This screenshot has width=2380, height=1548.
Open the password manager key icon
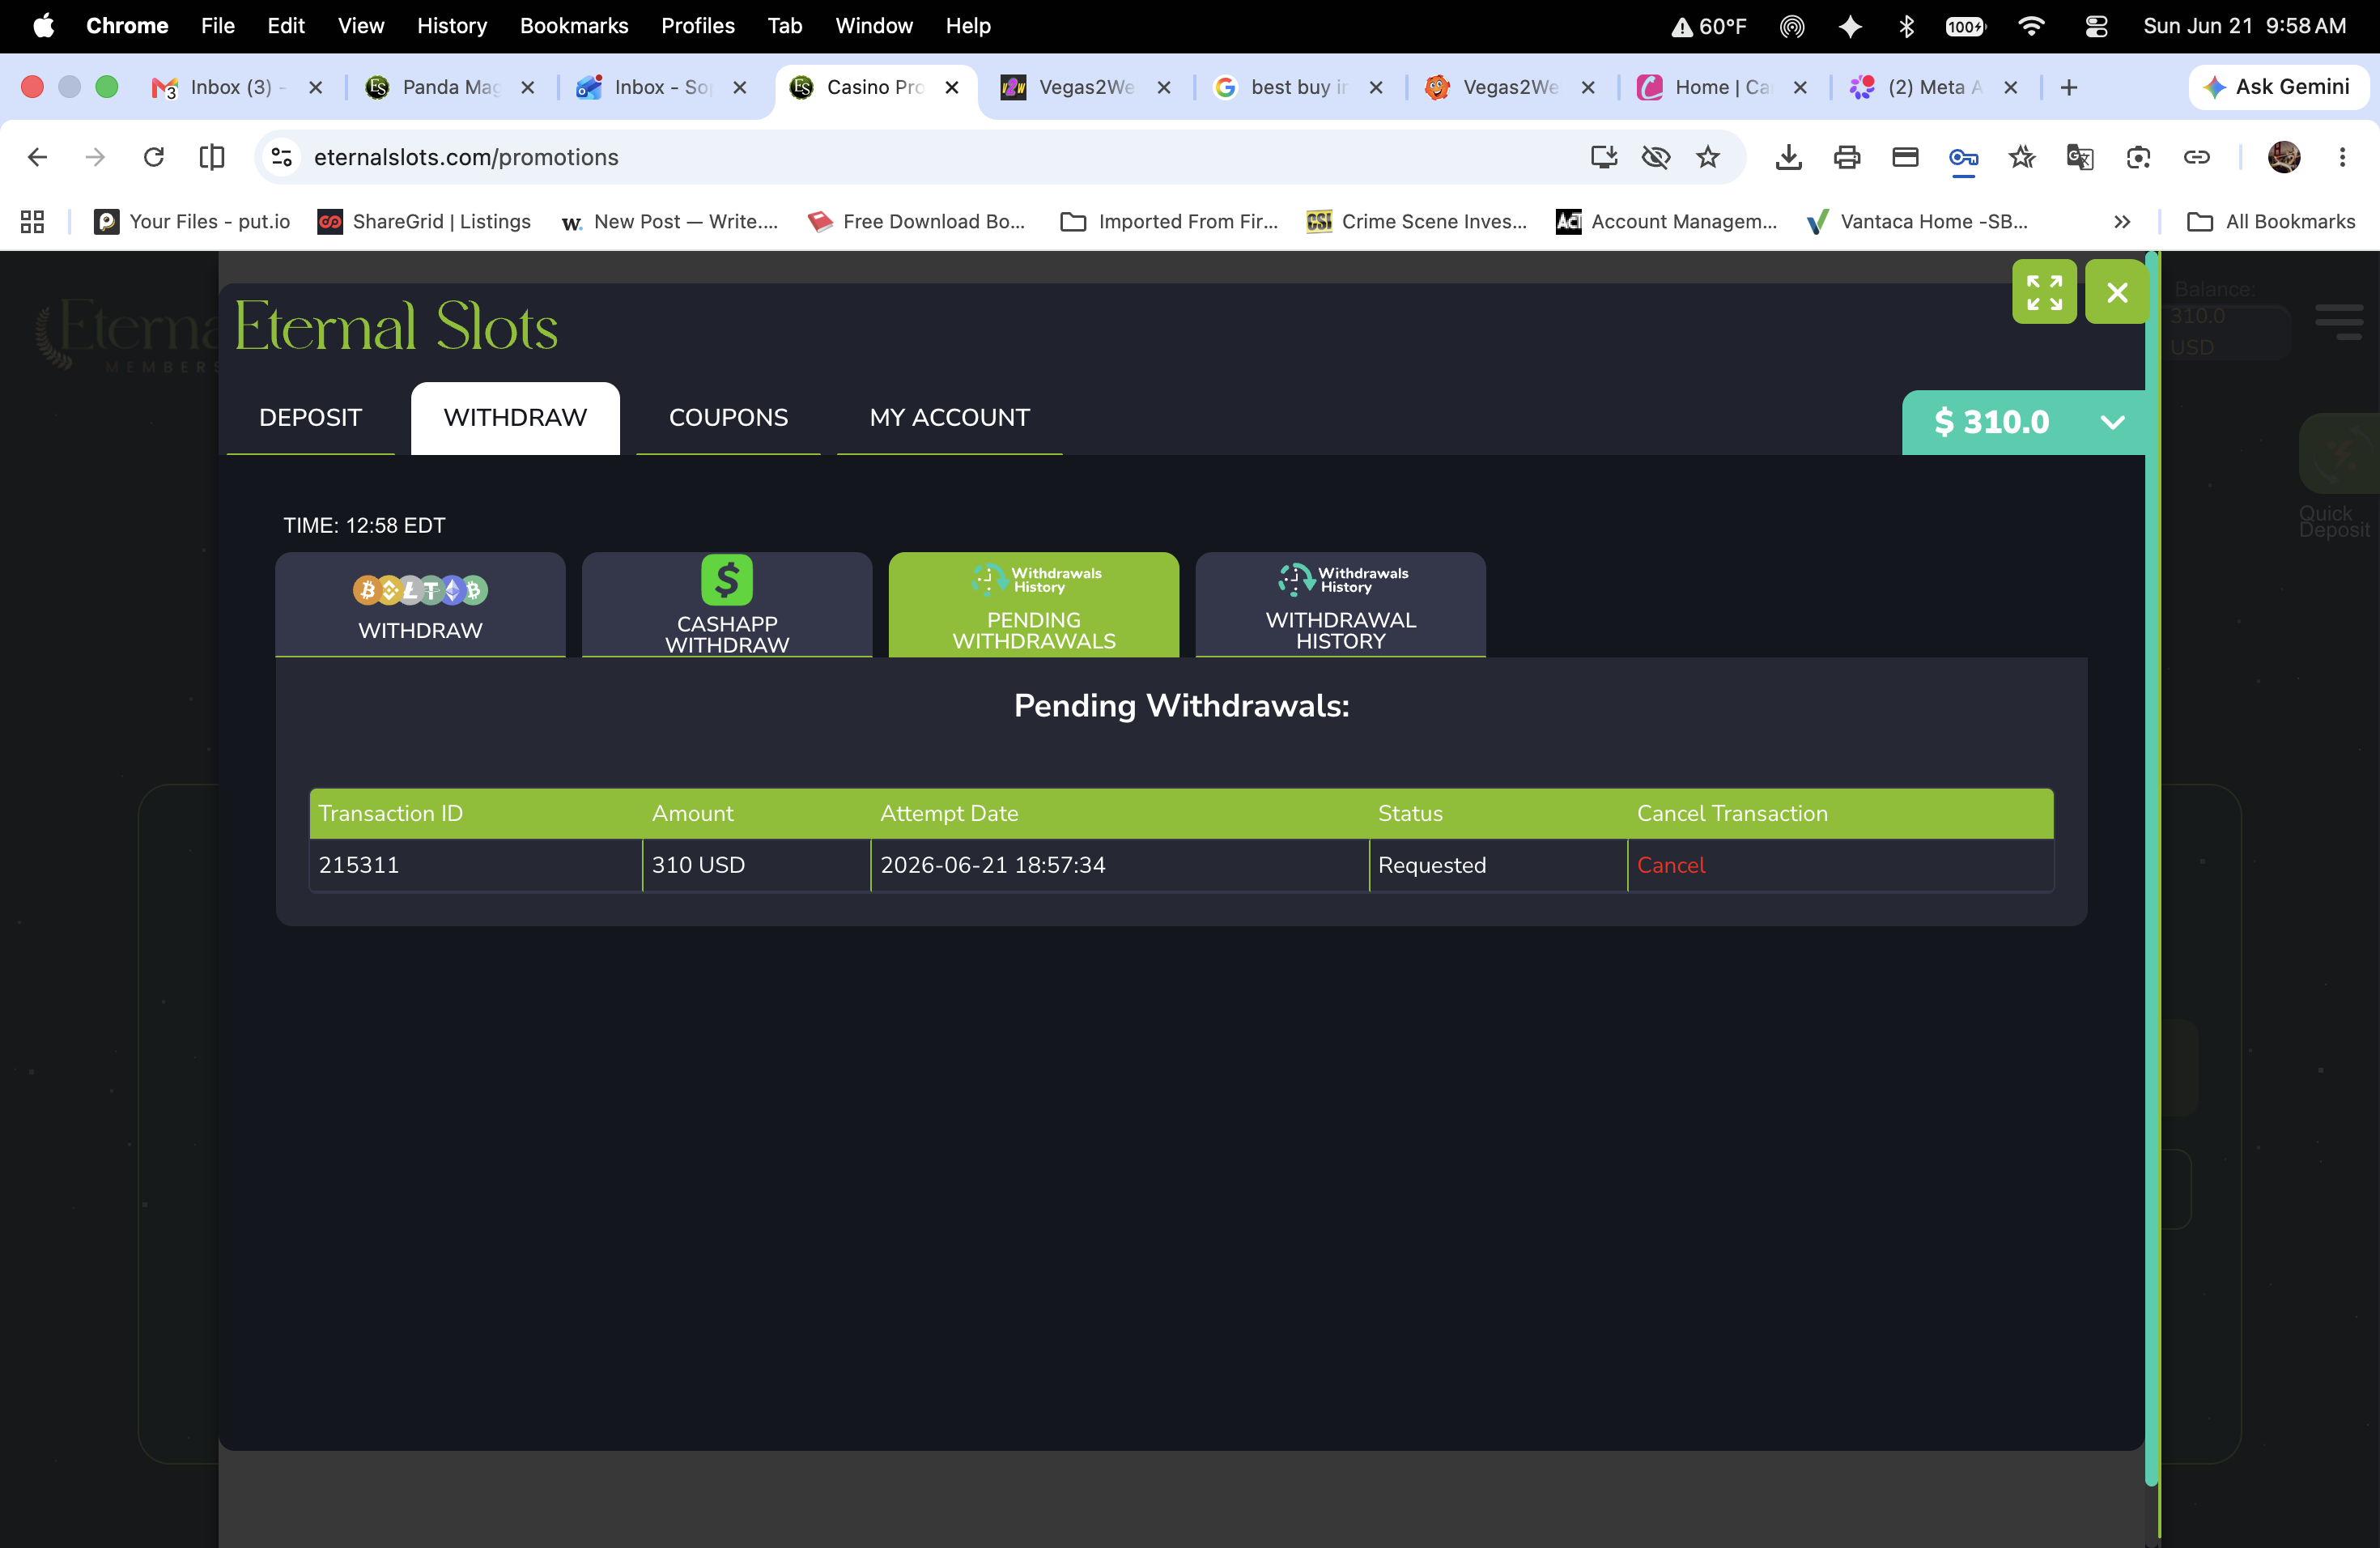point(1963,157)
